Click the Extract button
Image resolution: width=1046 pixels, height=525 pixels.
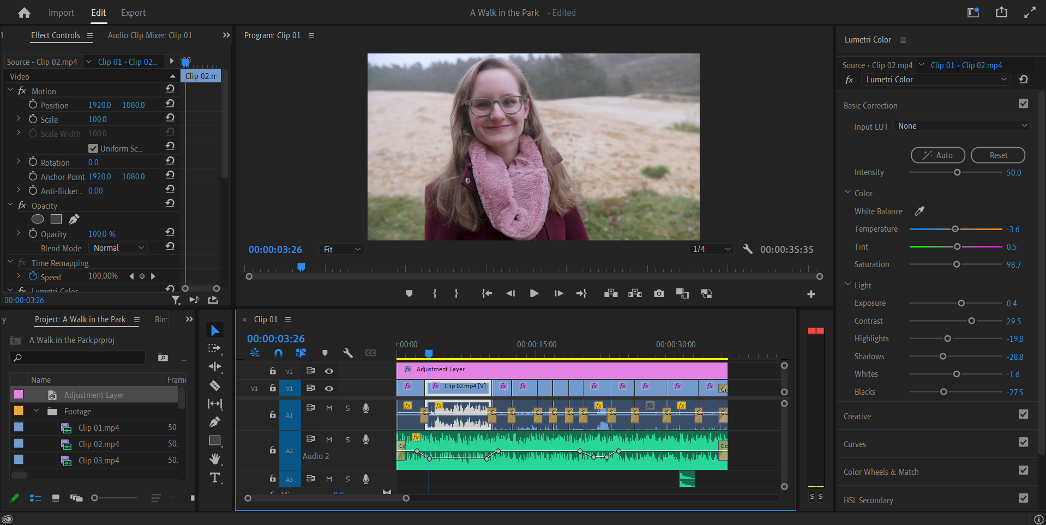click(x=635, y=293)
